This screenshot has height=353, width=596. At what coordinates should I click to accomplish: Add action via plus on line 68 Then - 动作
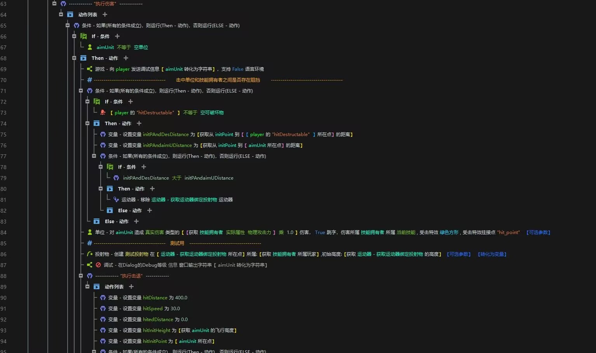[126, 58]
